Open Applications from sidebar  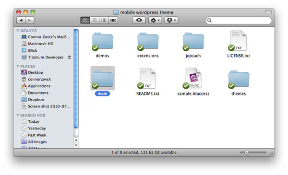36,86
